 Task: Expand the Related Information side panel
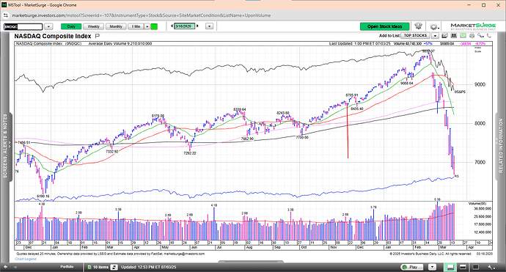501,146
